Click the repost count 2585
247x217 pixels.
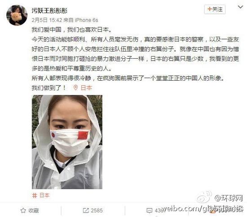pos(97,211)
